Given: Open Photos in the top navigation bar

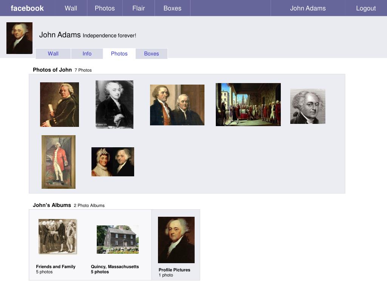Looking at the screenshot, I should tap(105, 8).
